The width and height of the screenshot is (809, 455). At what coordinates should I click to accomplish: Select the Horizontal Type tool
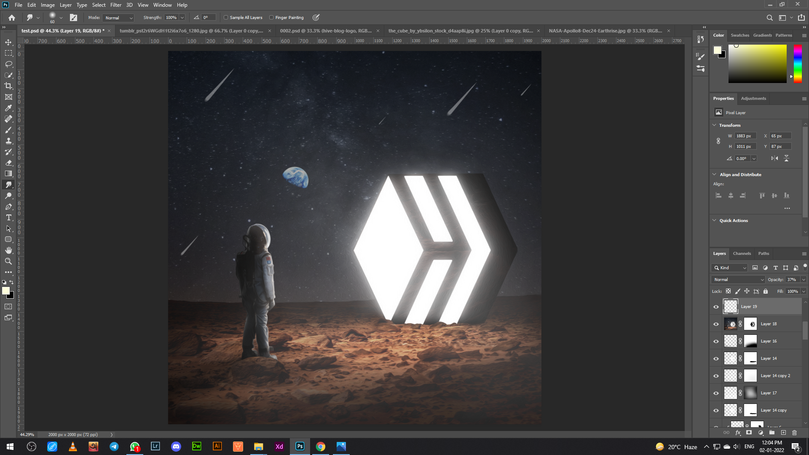pos(8,217)
